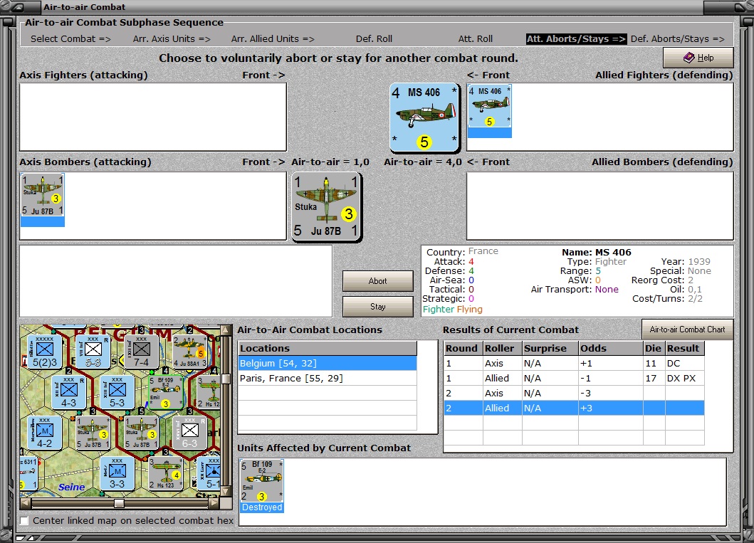
Task: Open the Help button
Action: pos(698,58)
